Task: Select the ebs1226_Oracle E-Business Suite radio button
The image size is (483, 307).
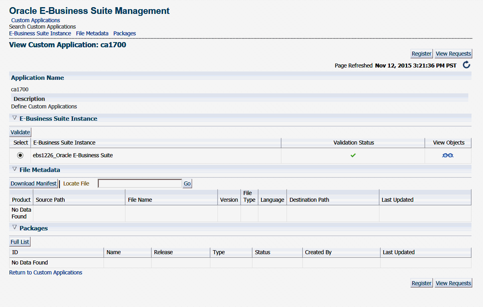Action: pyautogui.click(x=20, y=155)
